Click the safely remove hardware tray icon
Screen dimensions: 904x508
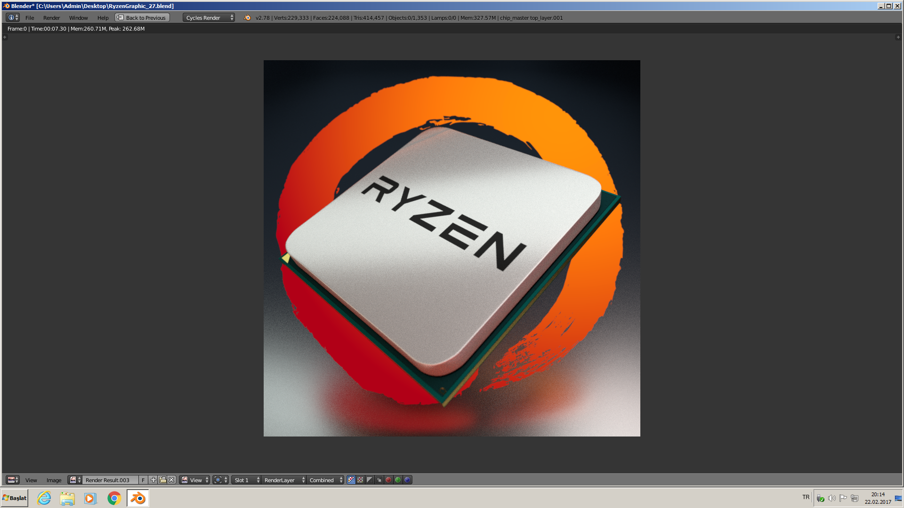click(821, 498)
